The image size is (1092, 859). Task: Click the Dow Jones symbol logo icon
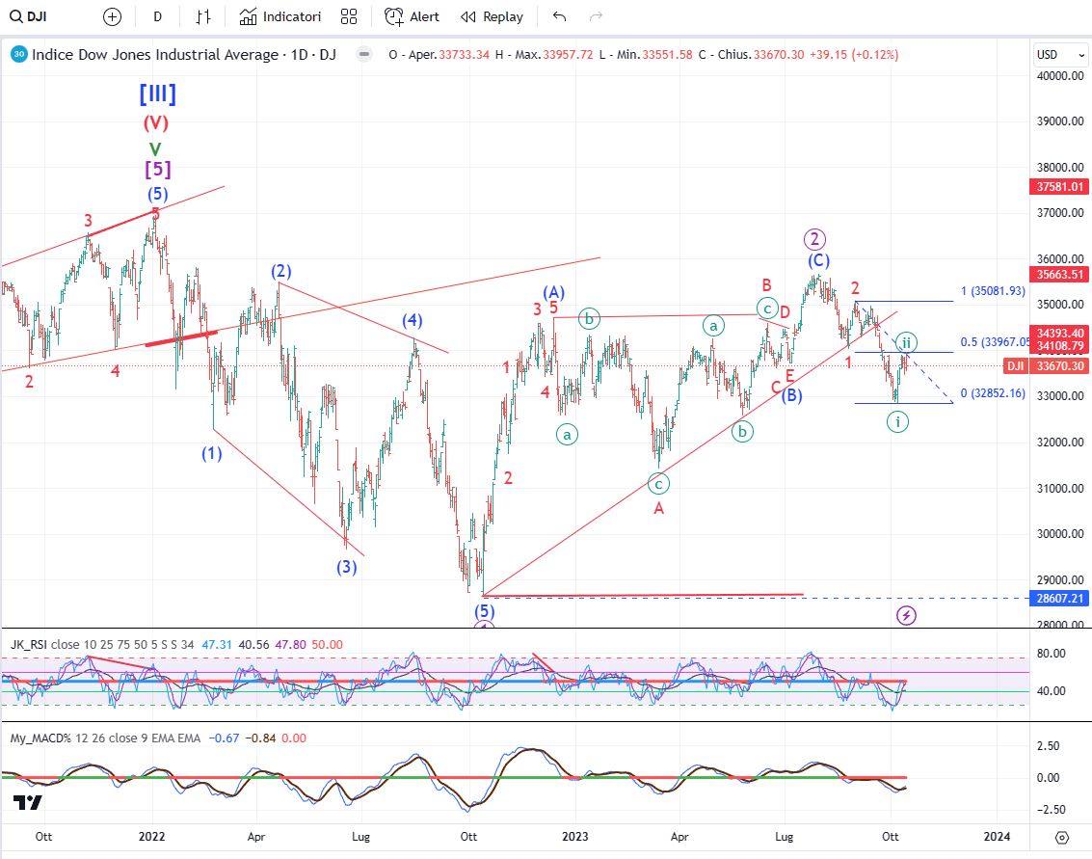tap(19, 54)
